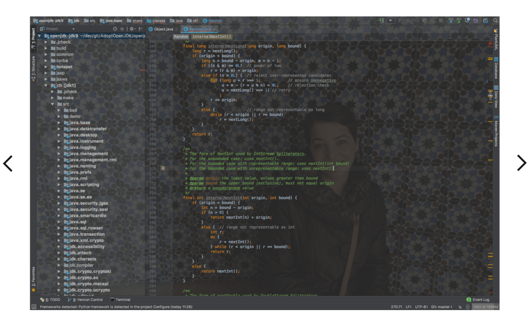Screen dimensions: 529x318
Task: Click the Hide Project panel icon
Action: (x=140, y=29)
